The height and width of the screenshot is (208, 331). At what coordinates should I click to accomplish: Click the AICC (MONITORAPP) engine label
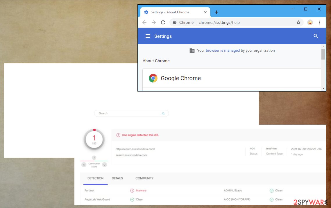click(237, 199)
